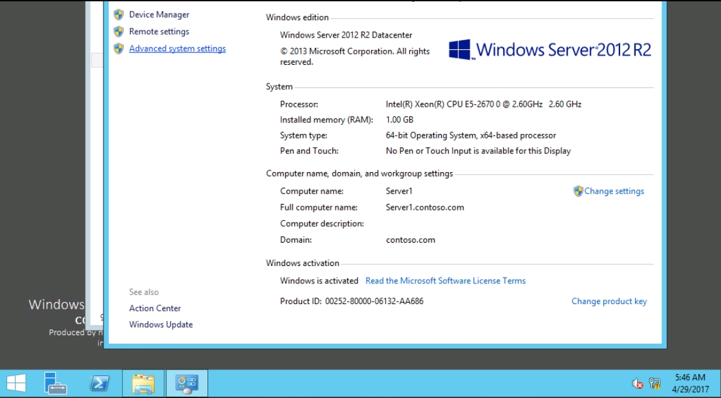Click the shield icon next to Change settings

[x=578, y=192]
